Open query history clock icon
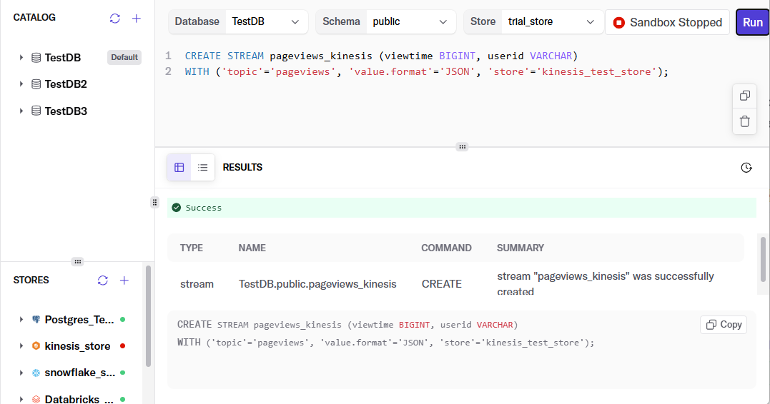Screen dimensions: 770x404 746,168
